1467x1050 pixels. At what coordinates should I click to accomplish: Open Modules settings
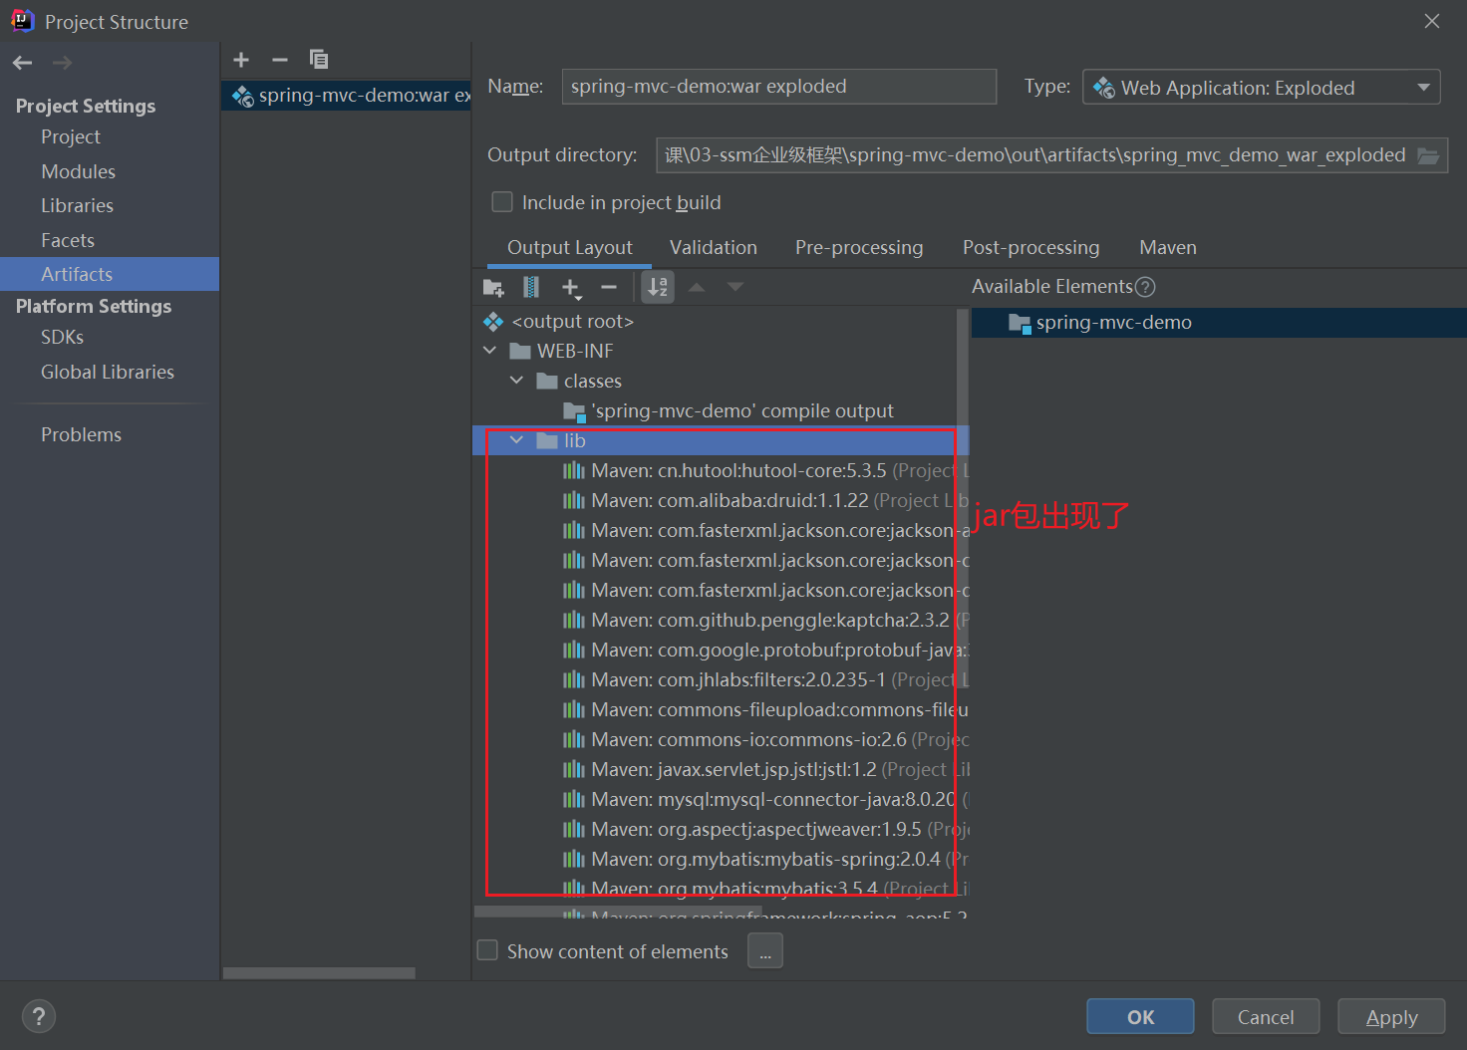78,171
